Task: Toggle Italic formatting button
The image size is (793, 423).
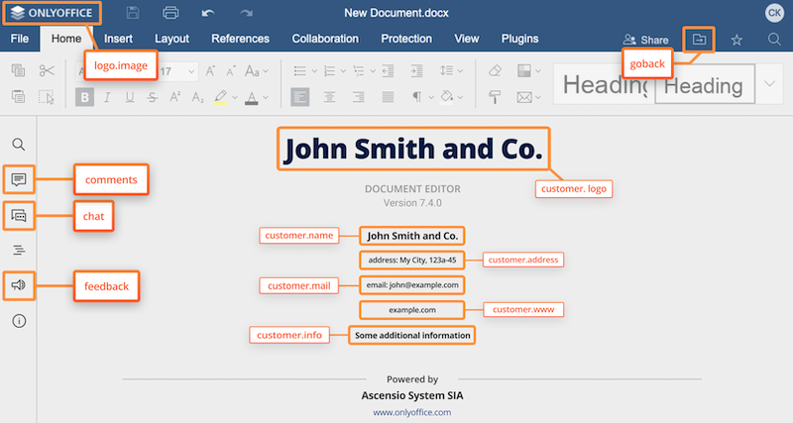Action: (x=107, y=97)
